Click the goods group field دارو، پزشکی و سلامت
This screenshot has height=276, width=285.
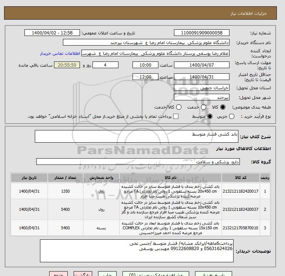(x=138, y=162)
